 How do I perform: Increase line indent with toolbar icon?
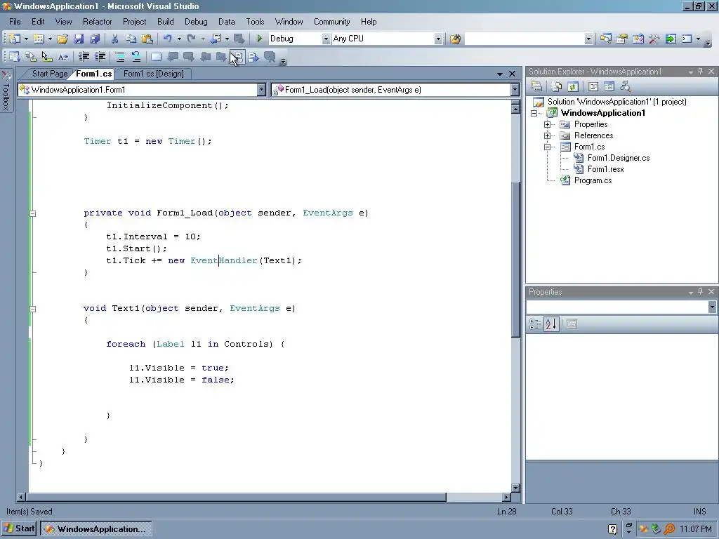(x=100, y=57)
